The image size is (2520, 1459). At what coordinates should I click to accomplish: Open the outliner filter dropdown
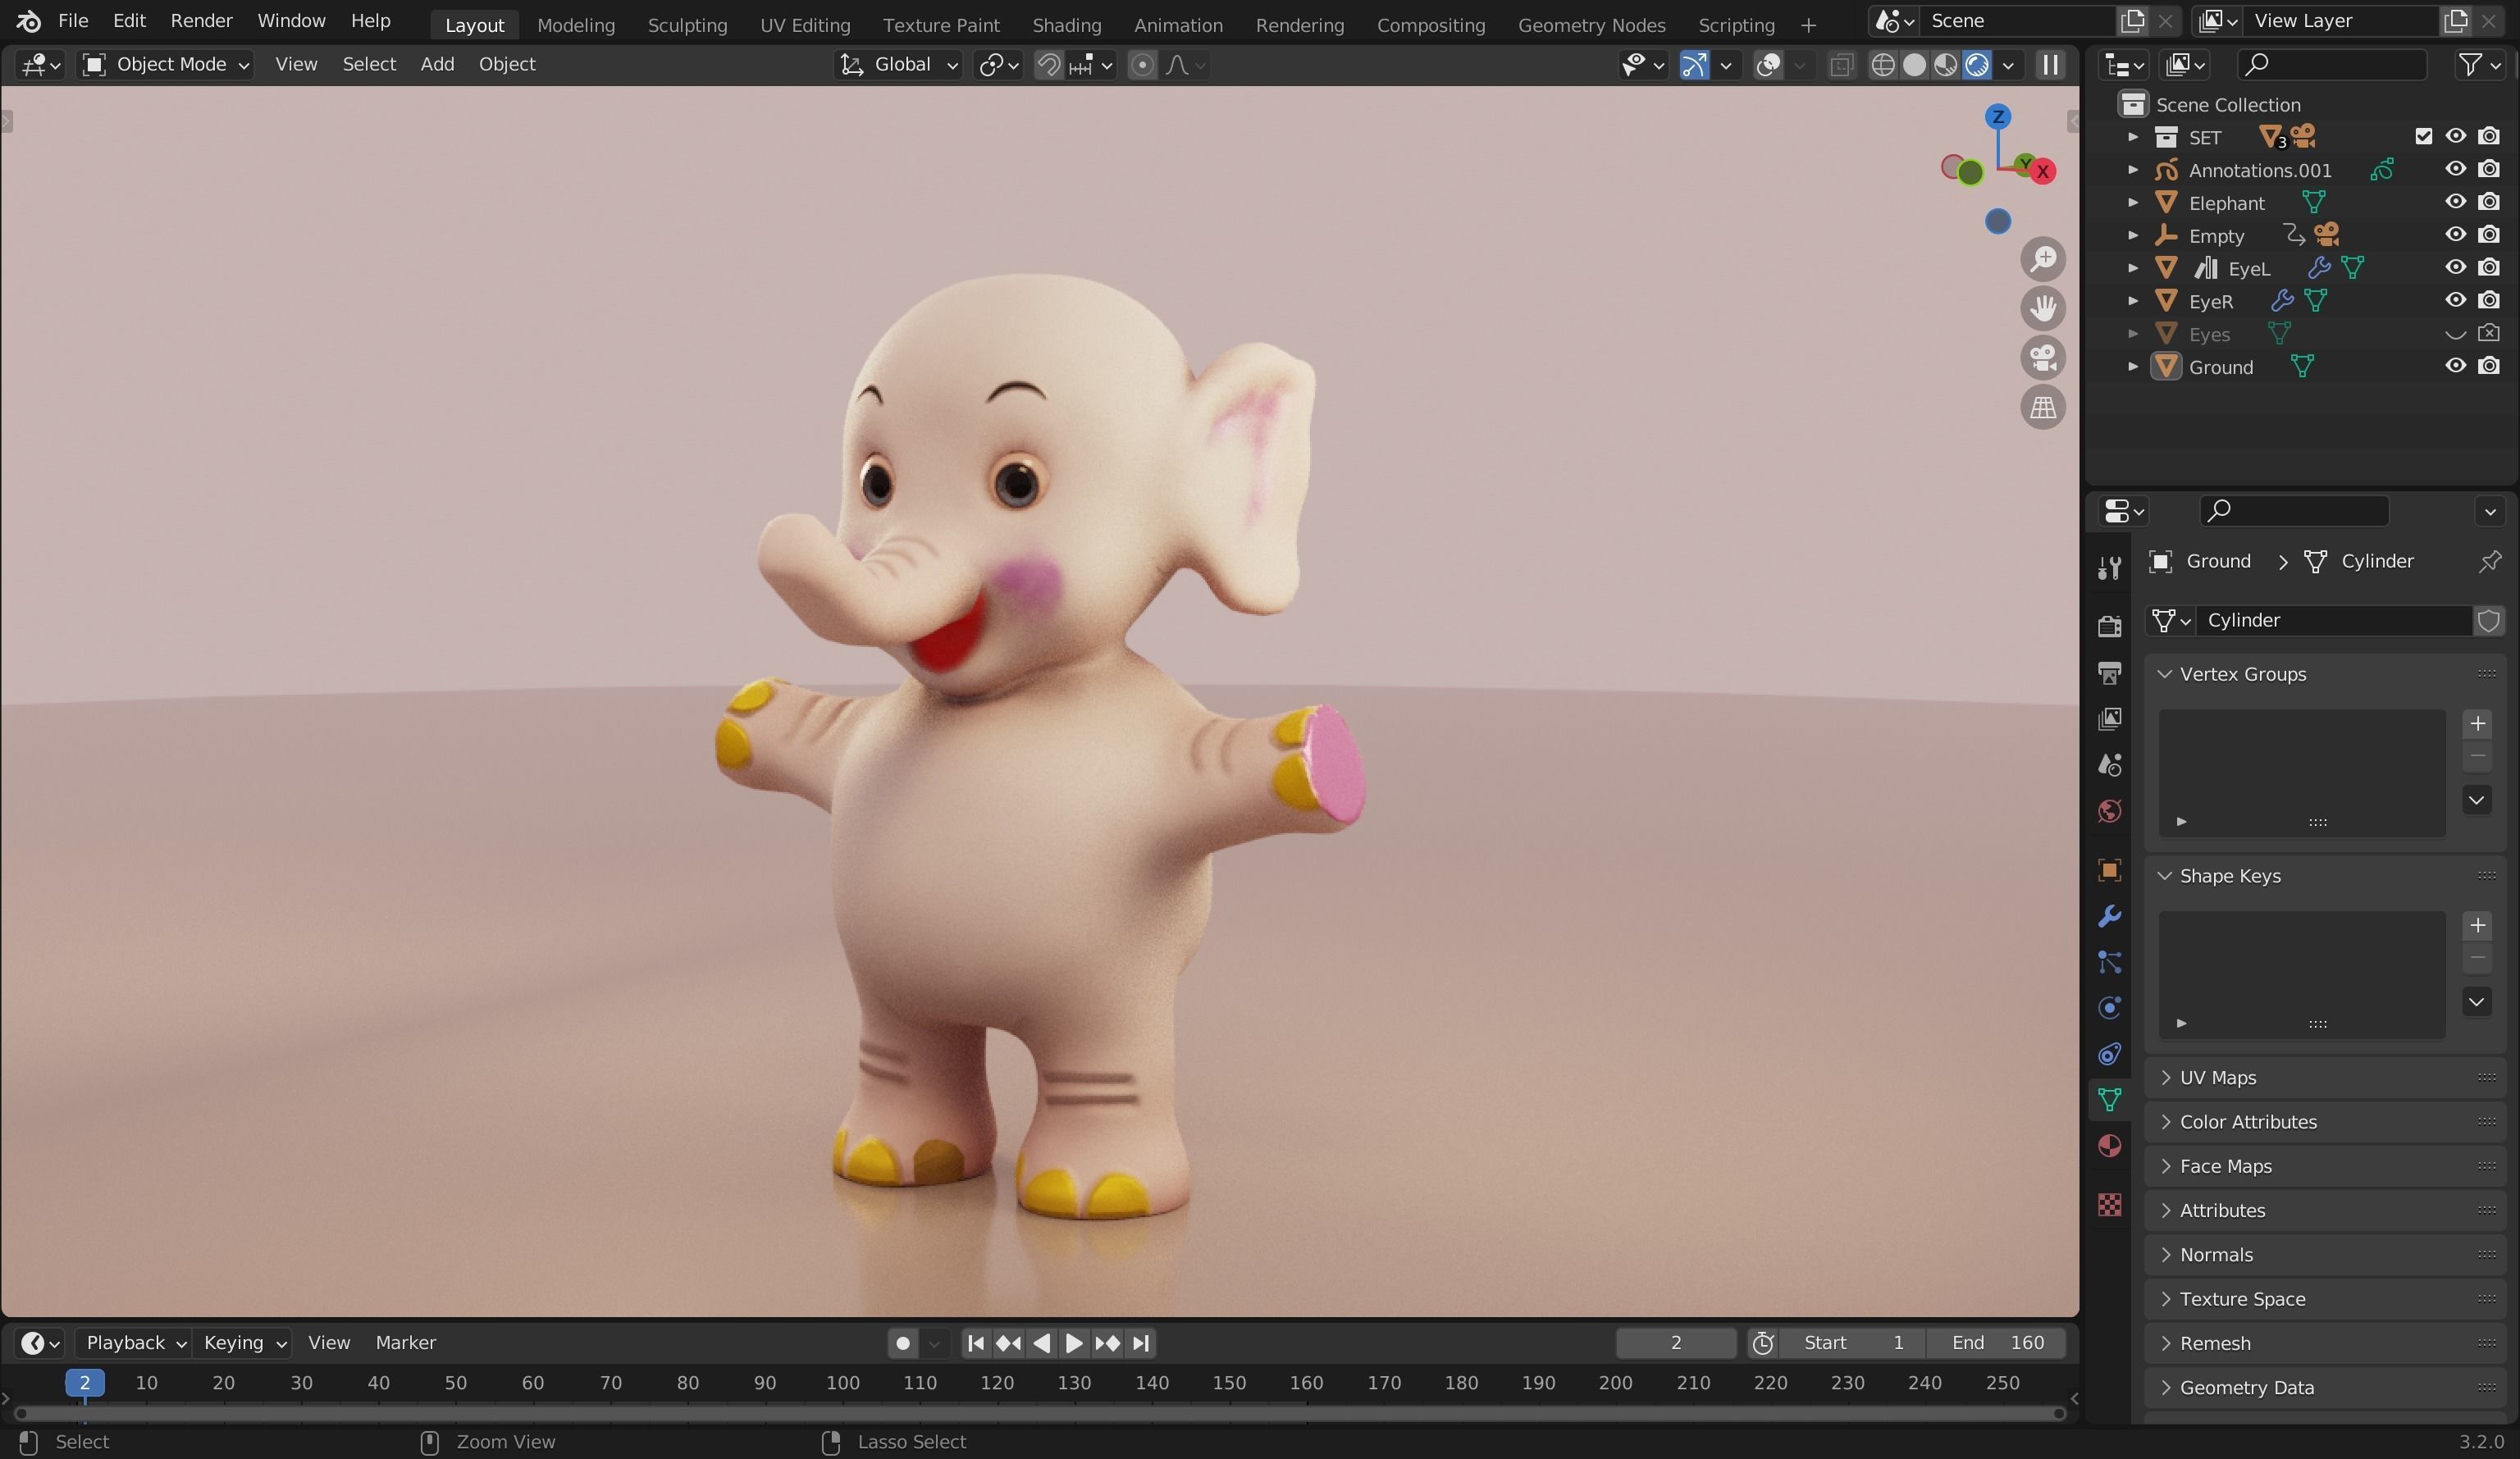[2479, 65]
